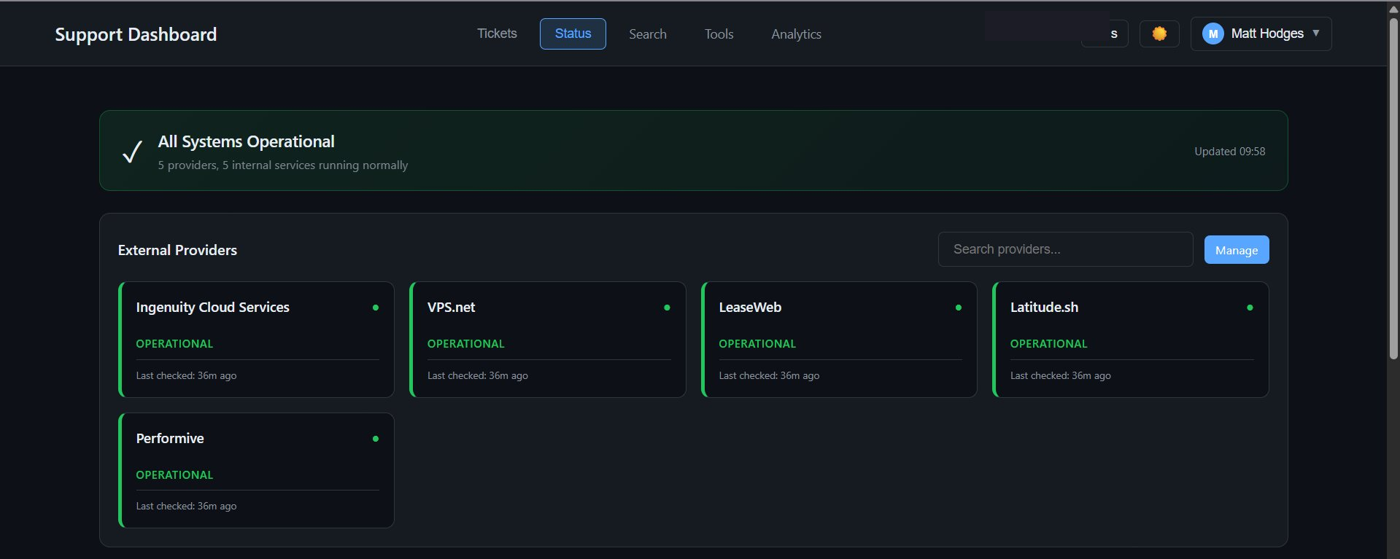Click OPERATIONAL label under Latitude.sh
Image resolution: width=1400 pixels, height=559 pixels.
click(1048, 343)
